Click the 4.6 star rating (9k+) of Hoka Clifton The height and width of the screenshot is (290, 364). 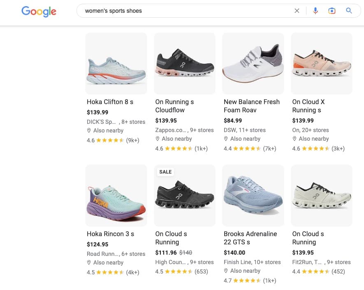click(x=113, y=140)
